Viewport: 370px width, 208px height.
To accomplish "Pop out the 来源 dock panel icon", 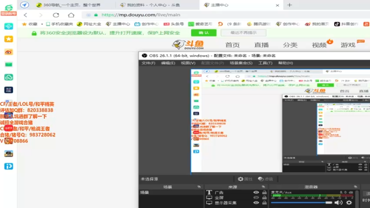I will pyautogui.click(x=263, y=187).
